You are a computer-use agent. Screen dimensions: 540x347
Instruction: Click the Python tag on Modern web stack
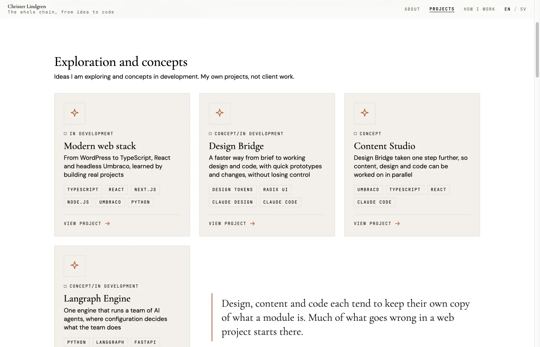click(x=141, y=202)
